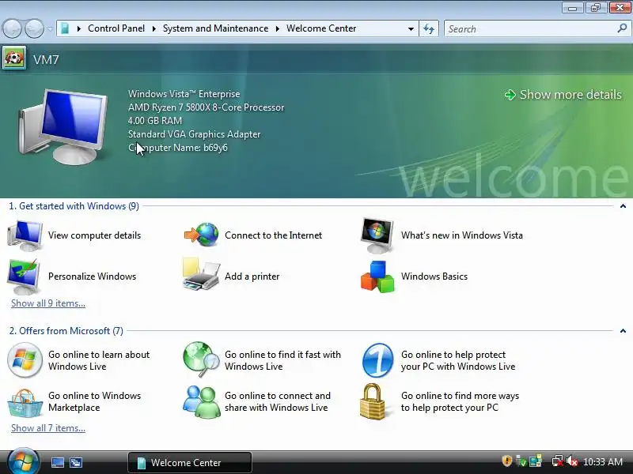
Task: Click the What's new in Windows Vista label
Action: [462, 235]
